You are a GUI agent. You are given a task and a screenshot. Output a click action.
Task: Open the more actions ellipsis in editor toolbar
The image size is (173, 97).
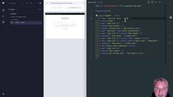163,2
